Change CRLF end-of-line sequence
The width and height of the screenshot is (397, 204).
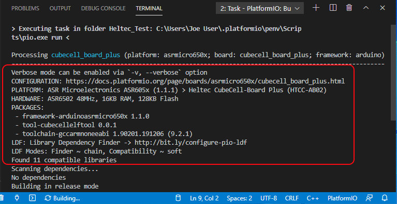point(292,198)
